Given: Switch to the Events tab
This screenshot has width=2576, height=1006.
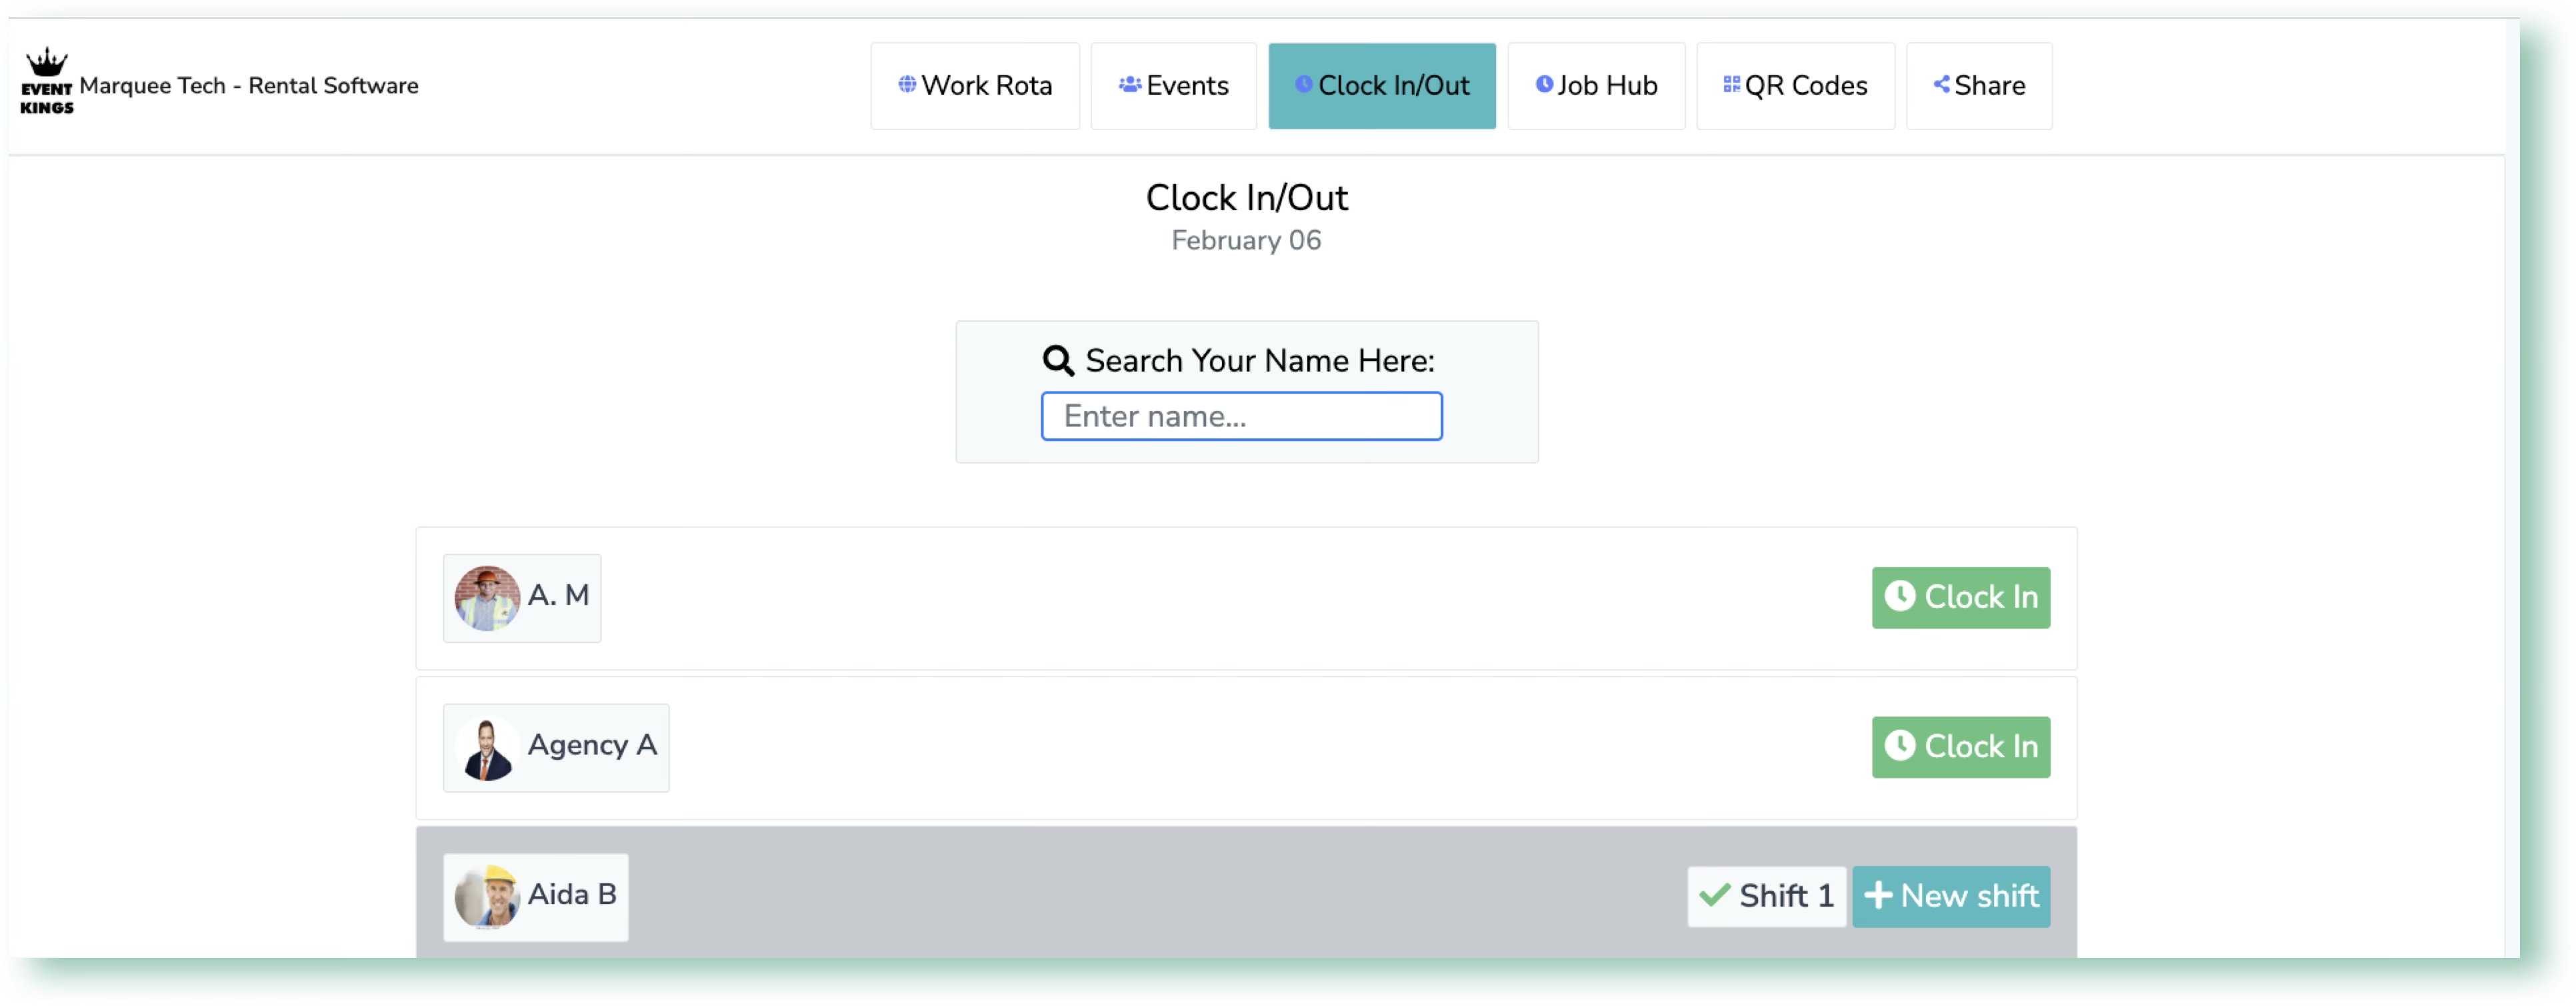Looking at the screenshot, I should click(x=1173, y=86).
